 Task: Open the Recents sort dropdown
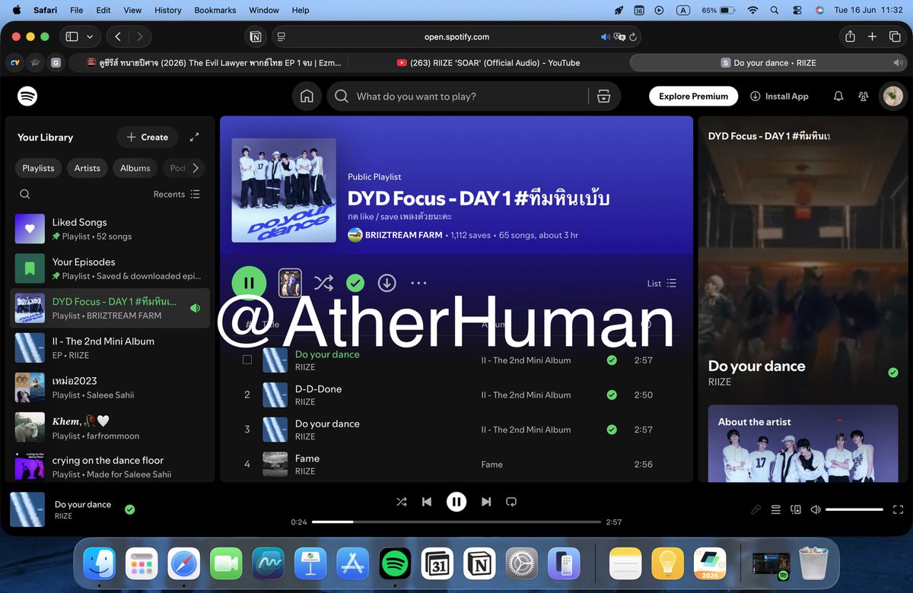tap(177, 194)
